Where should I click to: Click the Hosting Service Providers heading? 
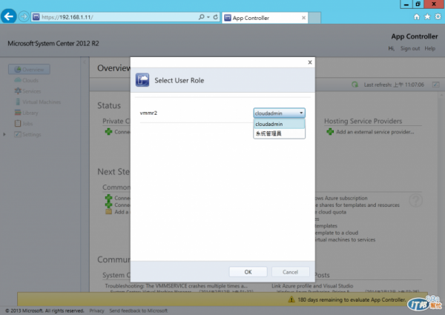click(x=363, y=121)
